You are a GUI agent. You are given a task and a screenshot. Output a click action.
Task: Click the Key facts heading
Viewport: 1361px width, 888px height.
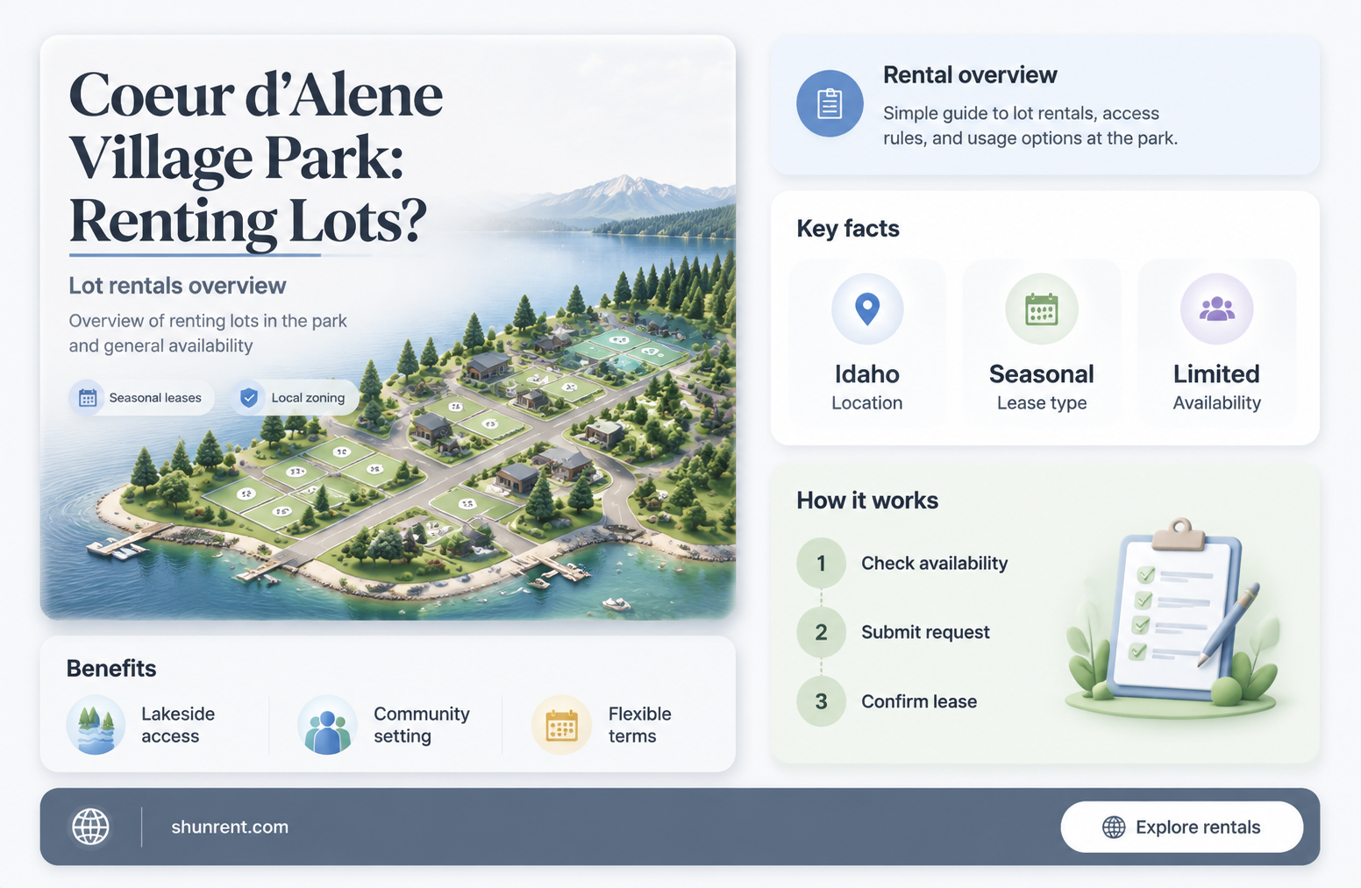(848, 229)
